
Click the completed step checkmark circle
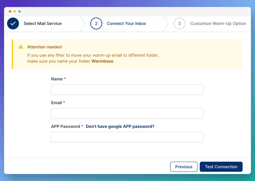(x=13, y=24)
